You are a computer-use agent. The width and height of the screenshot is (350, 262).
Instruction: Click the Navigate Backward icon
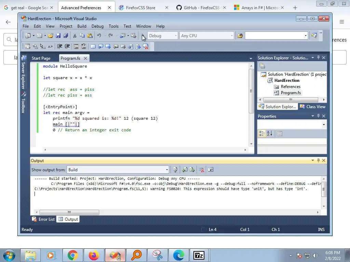[x=122, y=35]
